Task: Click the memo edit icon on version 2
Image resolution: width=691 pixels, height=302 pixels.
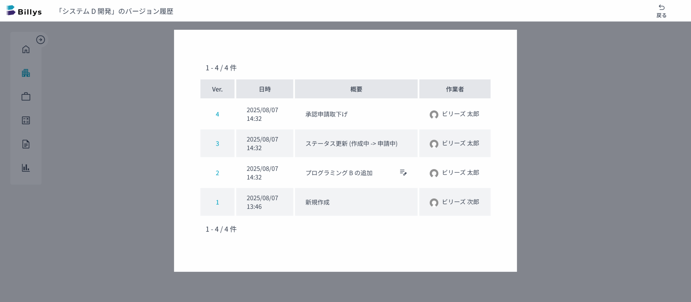Action: click(403, 172)
